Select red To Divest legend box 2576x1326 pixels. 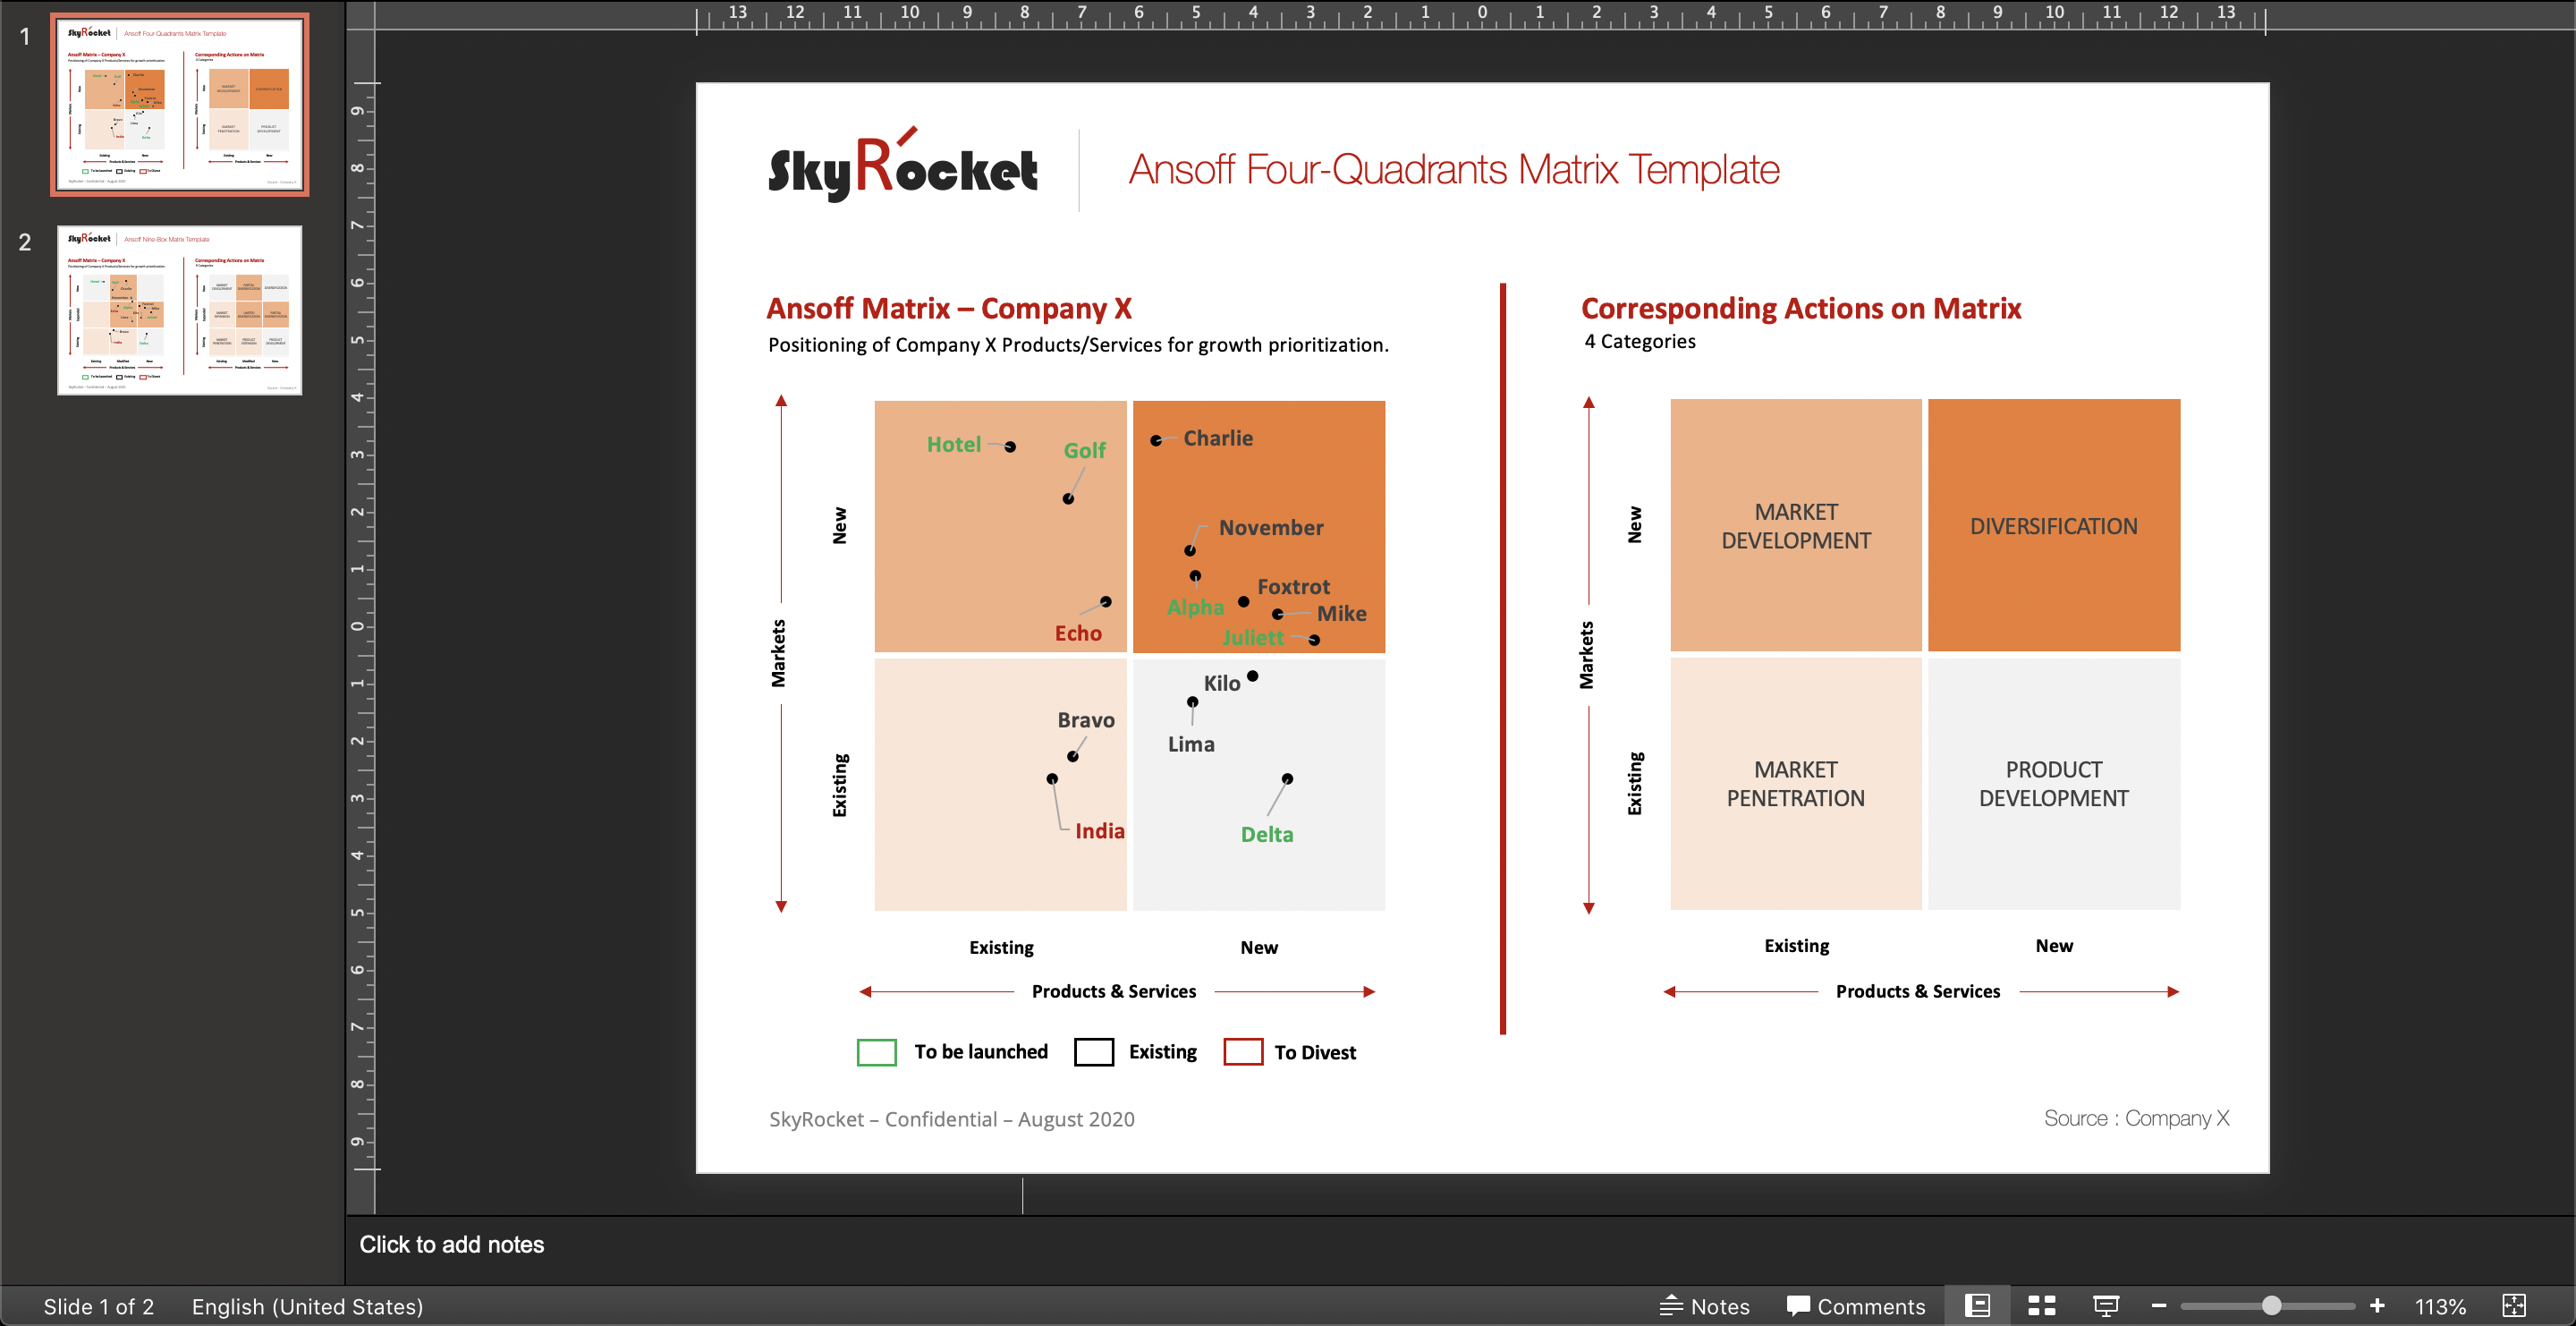click(x=1243, y=1052)
